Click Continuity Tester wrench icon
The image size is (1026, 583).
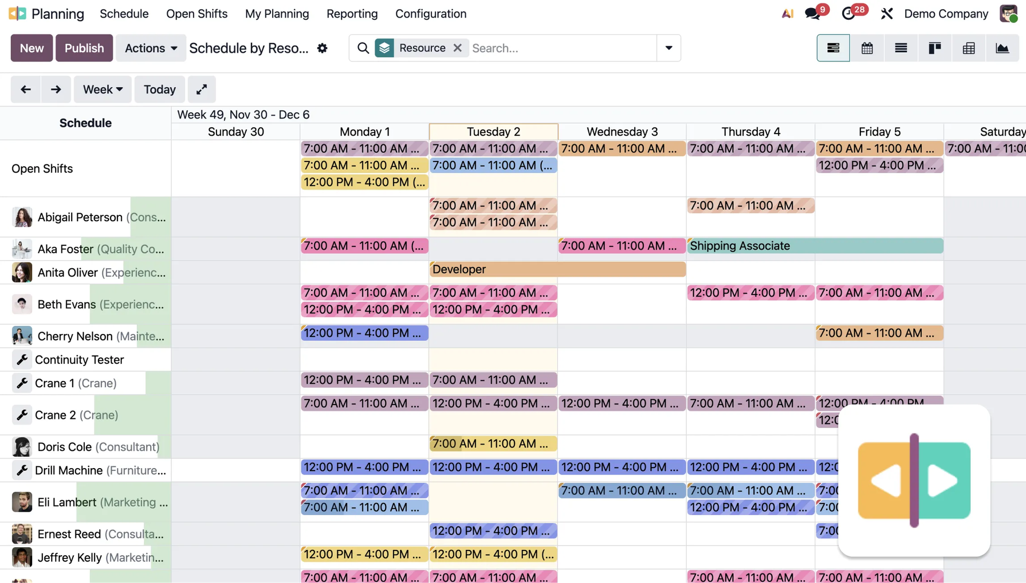pyautogui.click(x=22, y=360)
